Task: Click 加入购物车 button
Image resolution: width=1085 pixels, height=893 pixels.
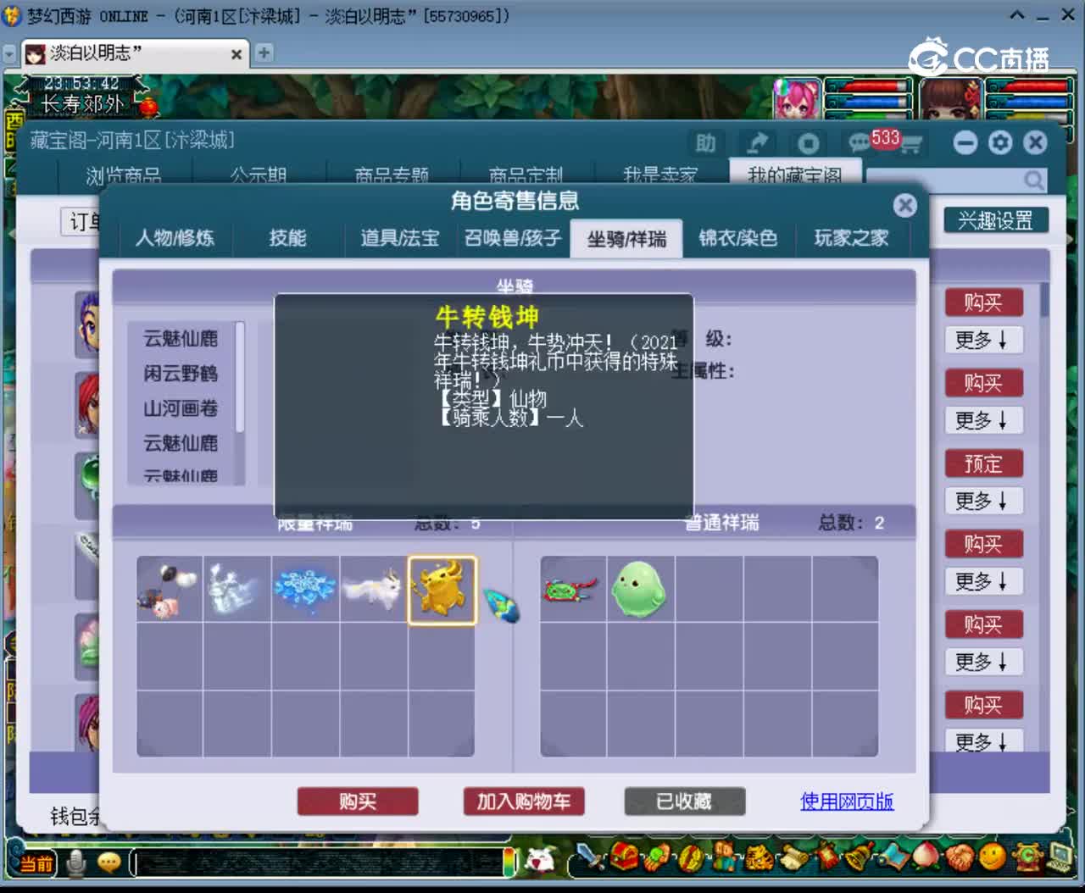Action: point(524,801)
